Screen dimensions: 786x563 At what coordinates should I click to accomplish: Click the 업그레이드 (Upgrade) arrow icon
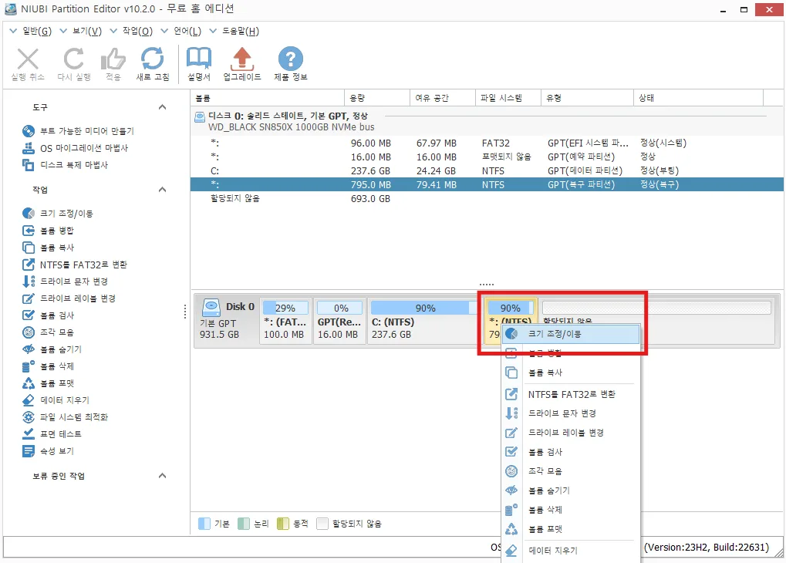[242, 59]
